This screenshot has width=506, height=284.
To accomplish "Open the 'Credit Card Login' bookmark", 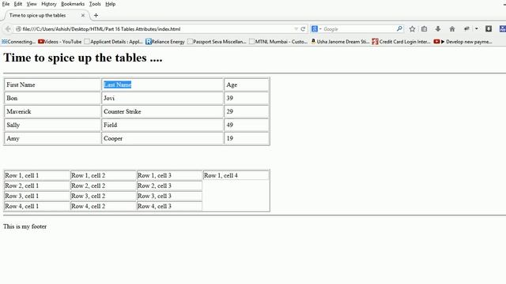I will pyautogui.click(x=401, y=42).
